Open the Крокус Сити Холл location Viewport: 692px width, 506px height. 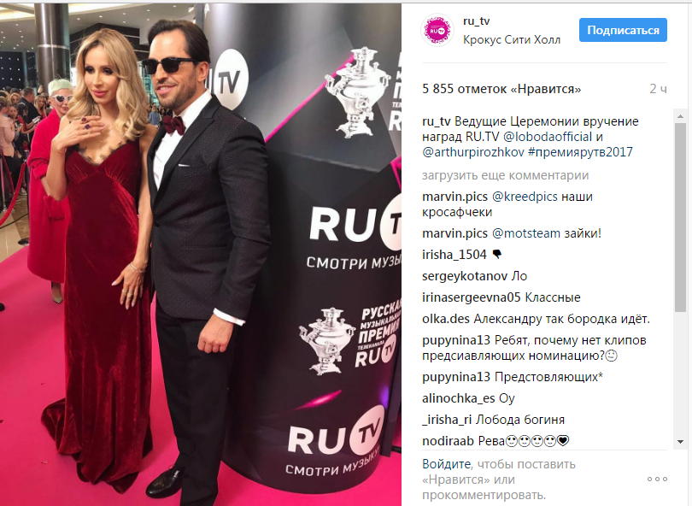click(x=512, y=39)
